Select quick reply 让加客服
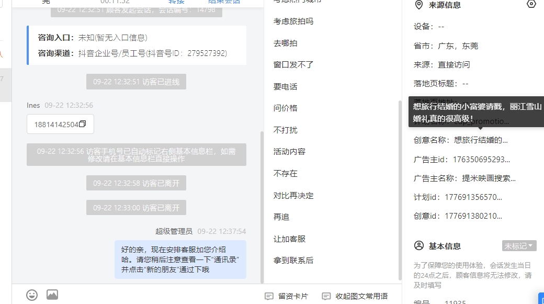 [289, 239]
